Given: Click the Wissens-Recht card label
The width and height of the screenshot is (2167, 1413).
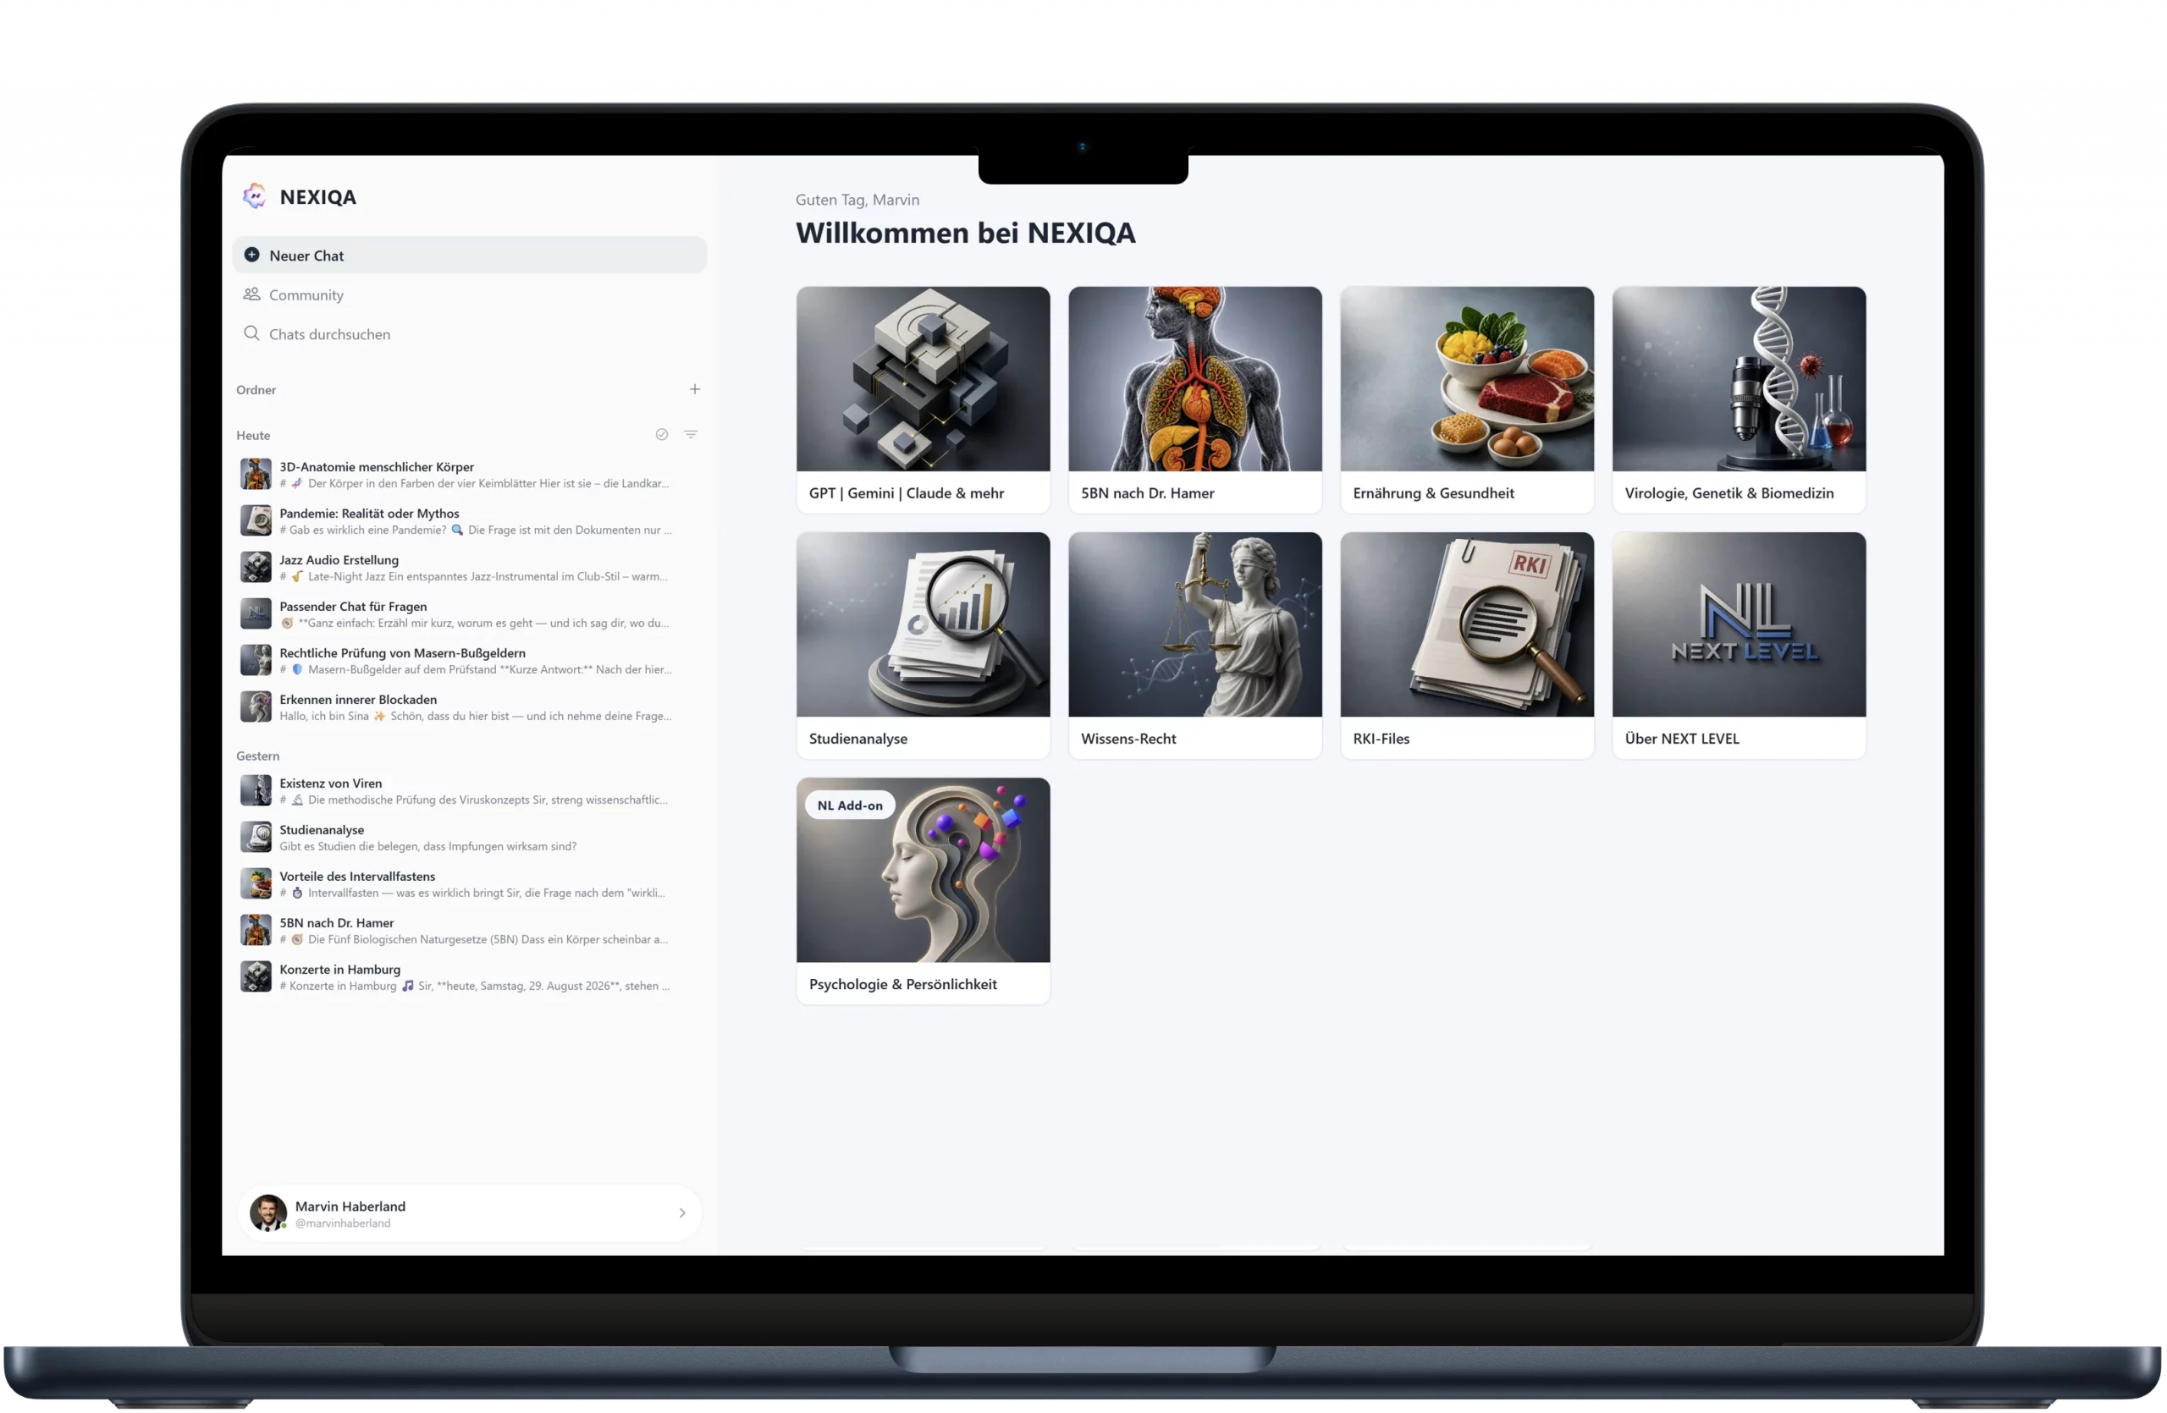Looking at the screenshot, I should point(1128,738).
